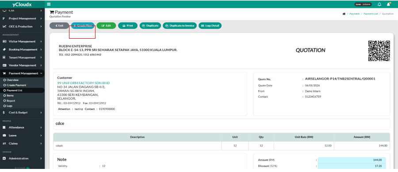Open the user profile icon
The image size is (398, 172).
tap(389, 4)
